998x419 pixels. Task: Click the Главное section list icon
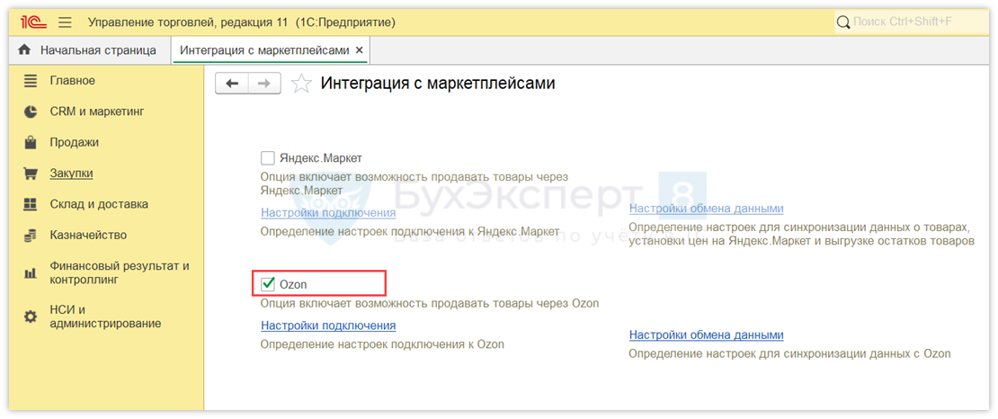[x=31, y=81]
